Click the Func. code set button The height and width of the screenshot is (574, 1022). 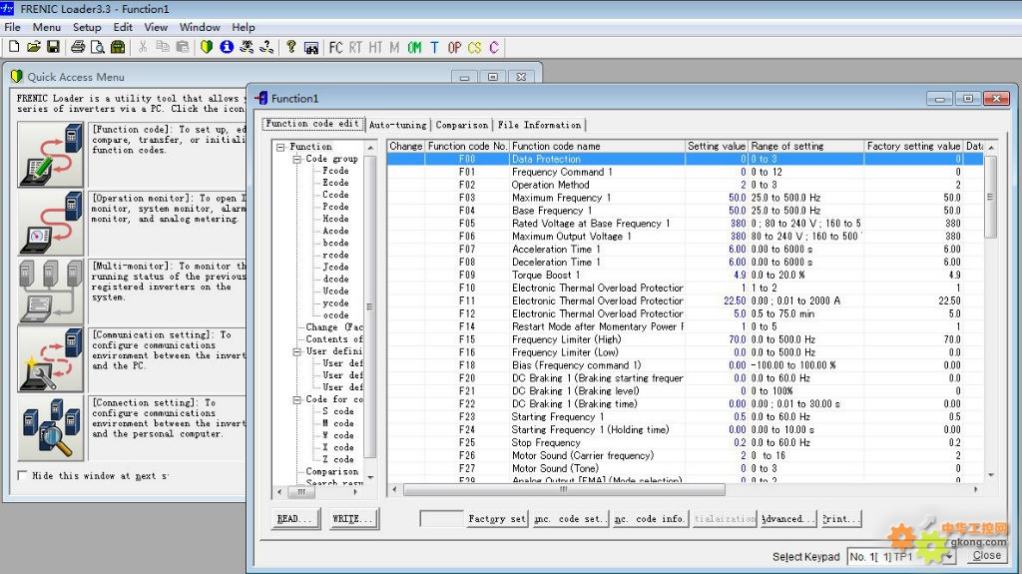[571, 518]
